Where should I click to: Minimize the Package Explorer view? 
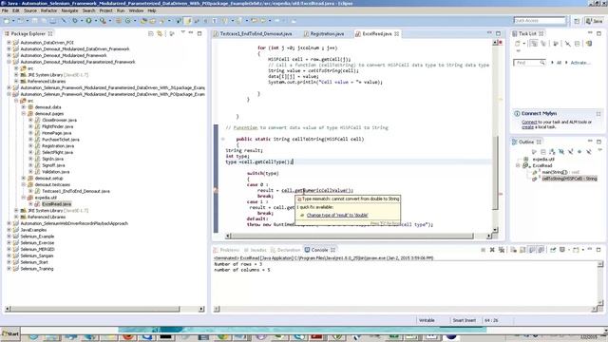tap(191, 33)
